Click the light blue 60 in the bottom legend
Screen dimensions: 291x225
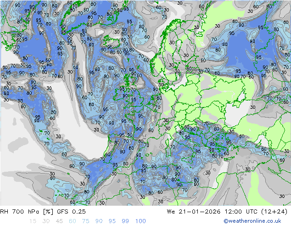click(x=73, y=221)
